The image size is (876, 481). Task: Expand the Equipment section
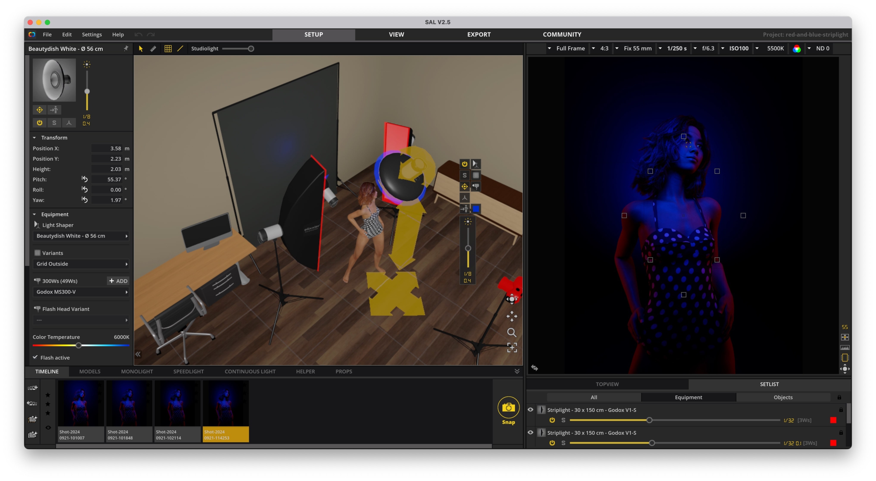tap(34, 214)
